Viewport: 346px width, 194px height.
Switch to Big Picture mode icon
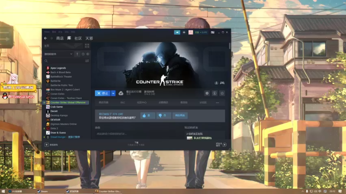(x=212, y=32)
